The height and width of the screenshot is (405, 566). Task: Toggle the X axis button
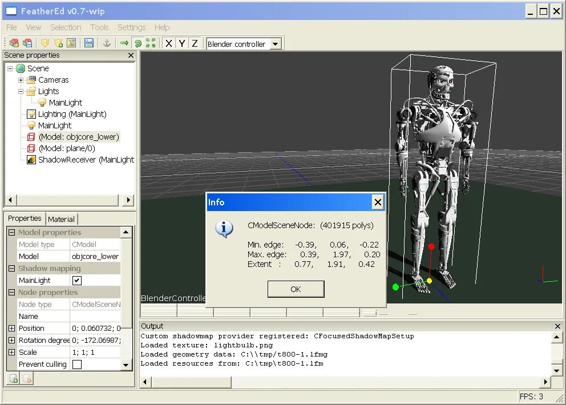168,44
